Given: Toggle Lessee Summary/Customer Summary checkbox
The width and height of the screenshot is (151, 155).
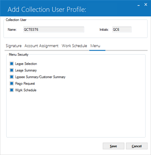Looking at the screenshot, I should (x=11, y=77).
